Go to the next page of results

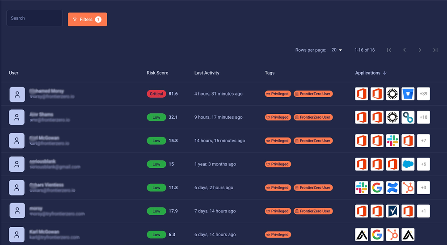pos(420,50)
